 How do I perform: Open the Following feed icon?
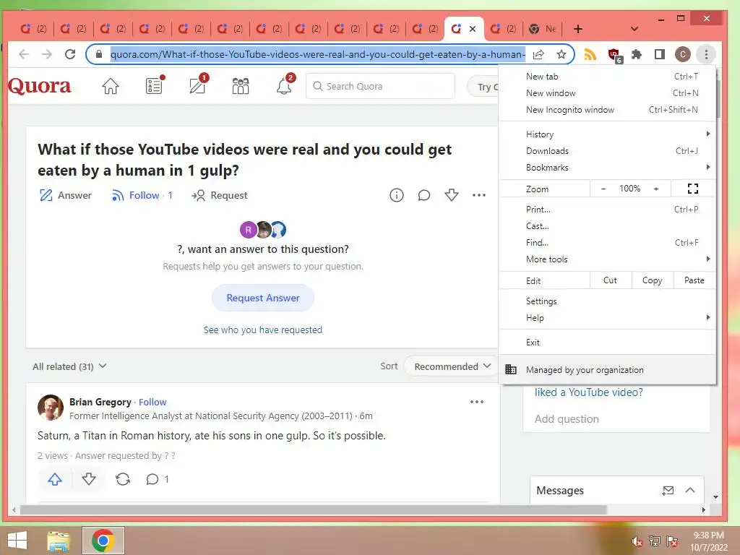pyautogui.click(x=155, y=85)
